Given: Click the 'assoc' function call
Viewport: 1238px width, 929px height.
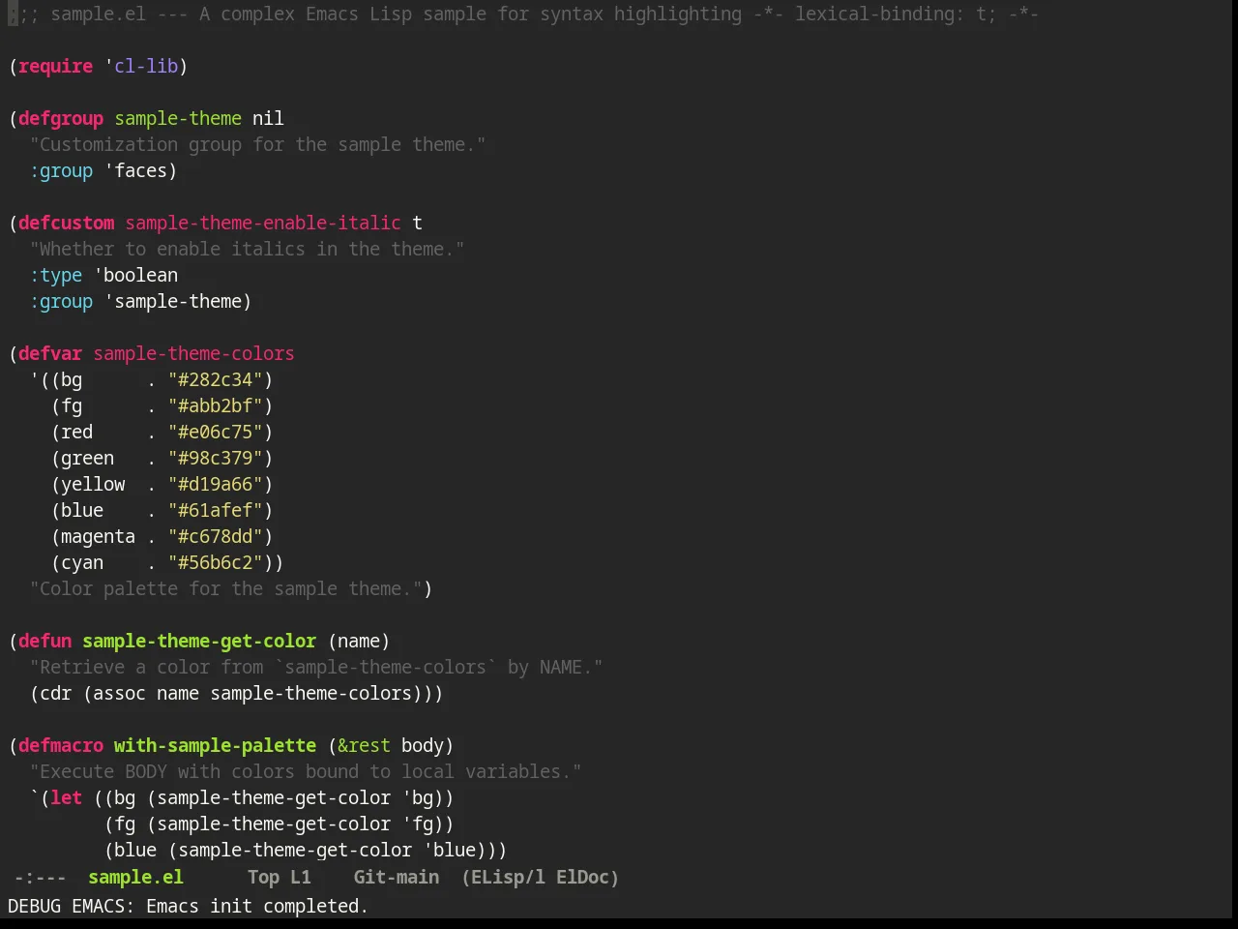Looking at the screenshot, I should 119,693.
